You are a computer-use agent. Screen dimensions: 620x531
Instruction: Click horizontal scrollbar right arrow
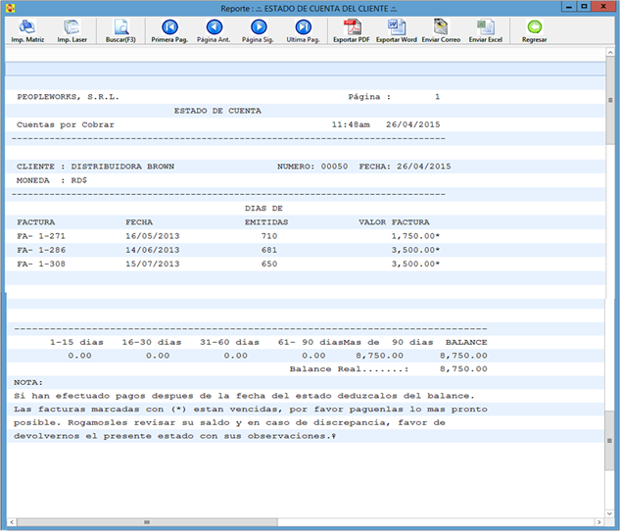[599, 522]
